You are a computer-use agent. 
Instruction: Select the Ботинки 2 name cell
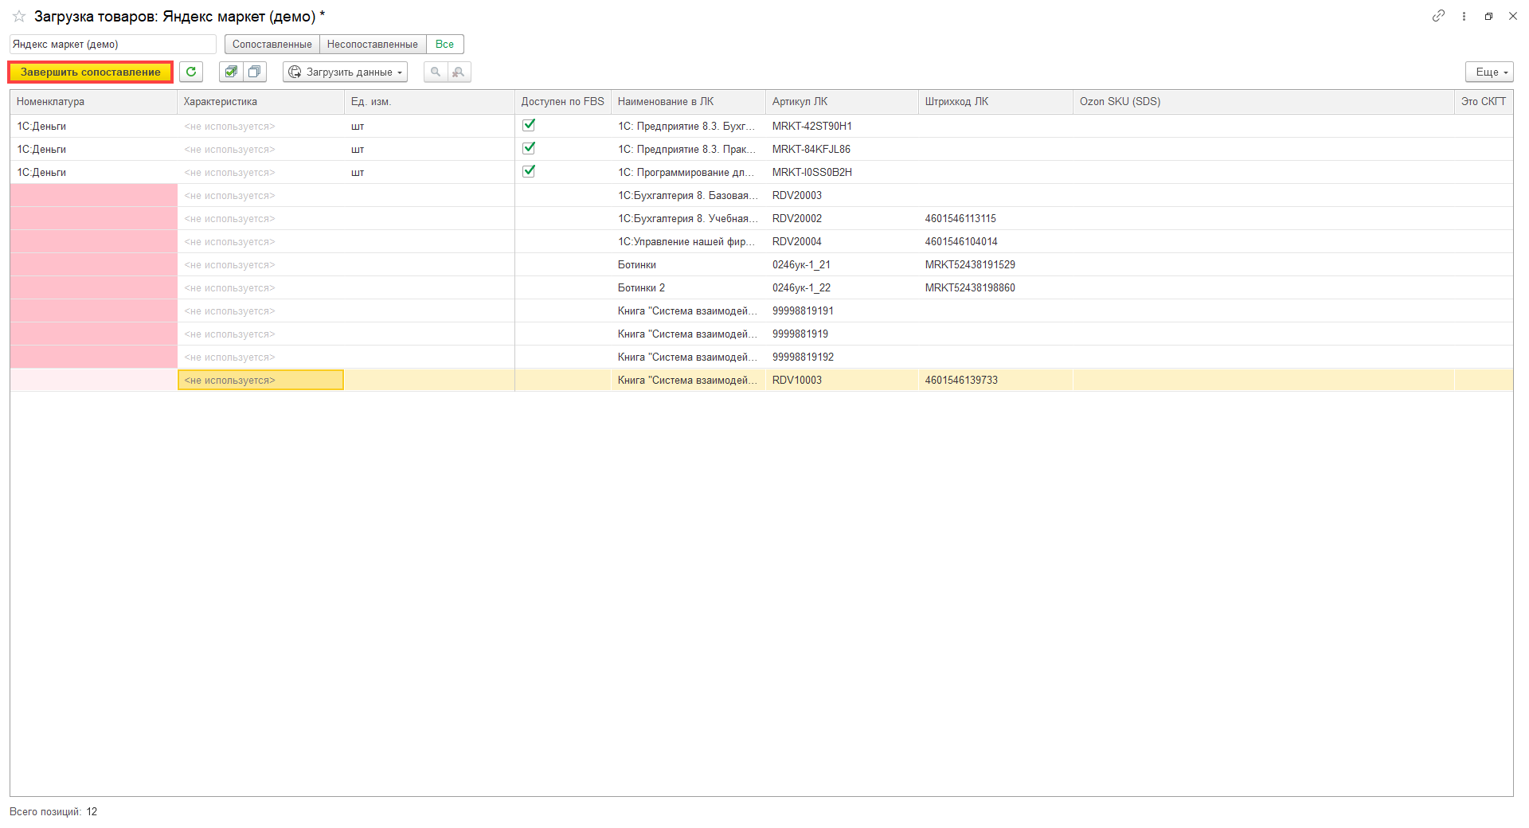[688, 287]
